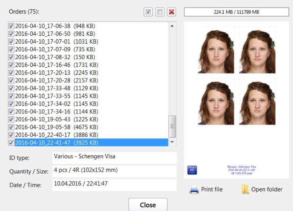Click the red delete orders icon

(x=171, y=12)
